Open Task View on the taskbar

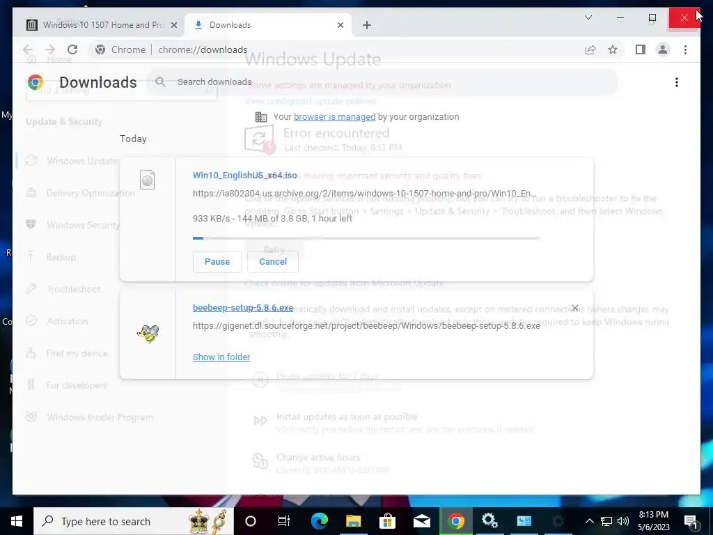pos(284,521)
